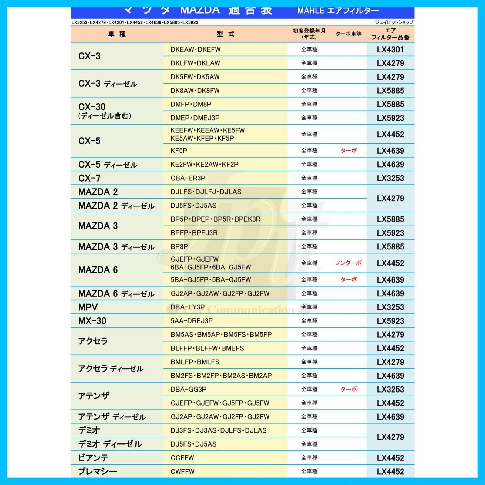
Task: Click the model code 'DK5FW・DK5AW'
Action: click(x=195, y=77)
